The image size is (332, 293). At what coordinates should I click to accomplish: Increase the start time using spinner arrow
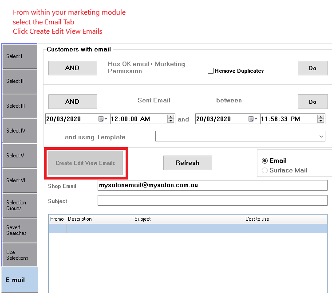click(x=171, y=117)
